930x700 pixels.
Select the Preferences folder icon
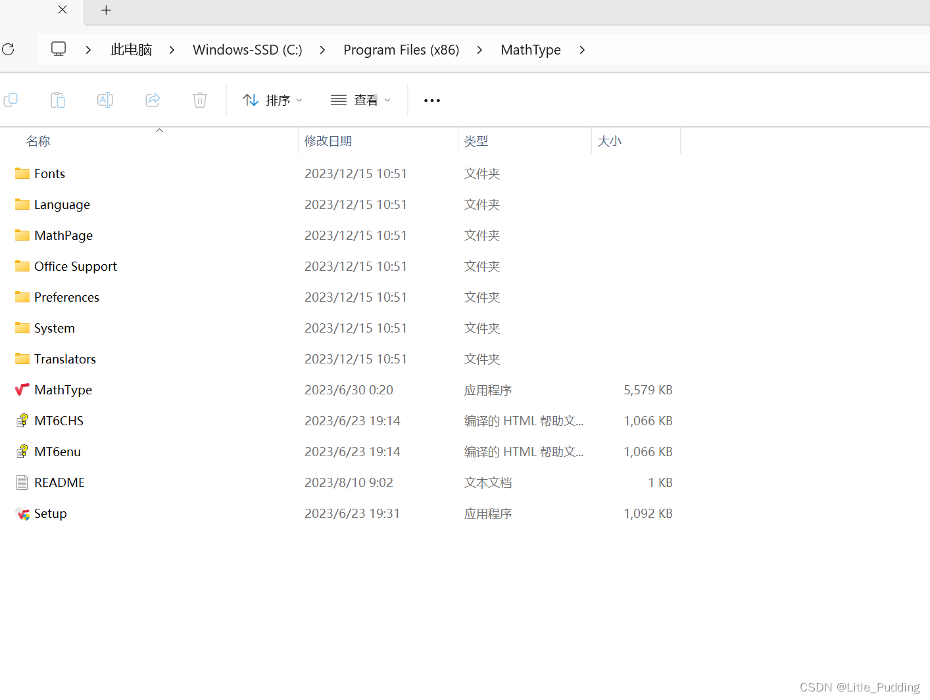point(22,297)
